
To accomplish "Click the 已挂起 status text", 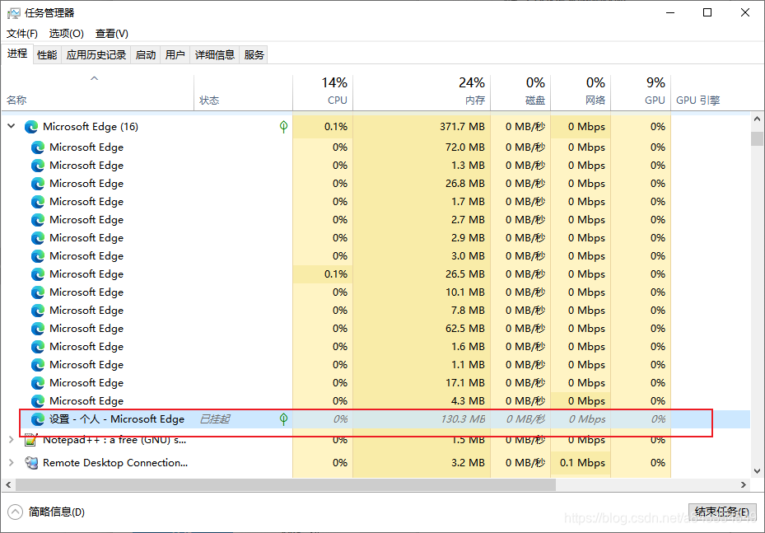I will [x=215, y=418].
